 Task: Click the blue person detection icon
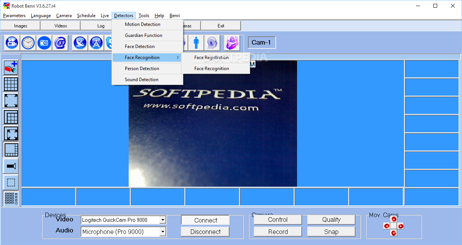coord(196,43)
